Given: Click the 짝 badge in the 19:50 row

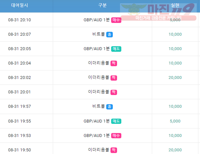Looking at the screenshot, I should coord(114,150).
